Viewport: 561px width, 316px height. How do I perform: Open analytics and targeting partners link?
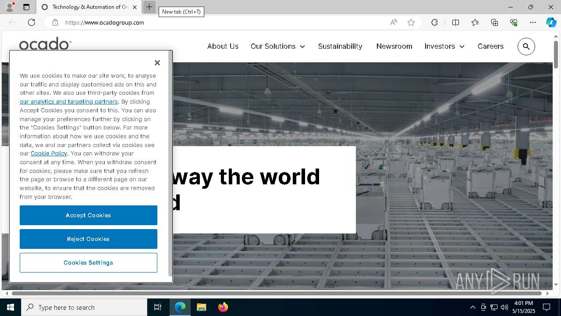69,101
